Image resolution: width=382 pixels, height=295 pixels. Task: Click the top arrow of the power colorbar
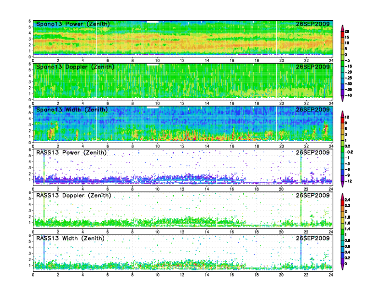(x=342, y=28)
